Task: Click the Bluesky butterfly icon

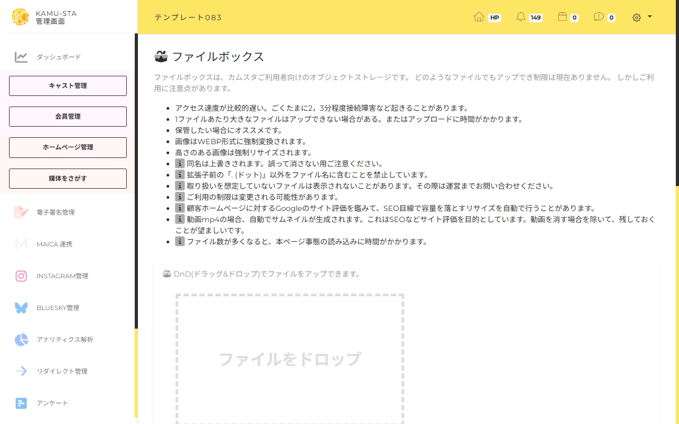Action: tap(21, 308)
